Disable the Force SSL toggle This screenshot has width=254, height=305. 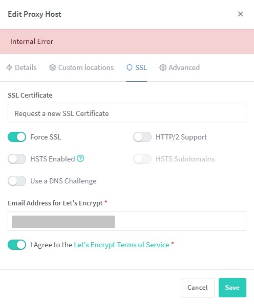pos(17,137)
